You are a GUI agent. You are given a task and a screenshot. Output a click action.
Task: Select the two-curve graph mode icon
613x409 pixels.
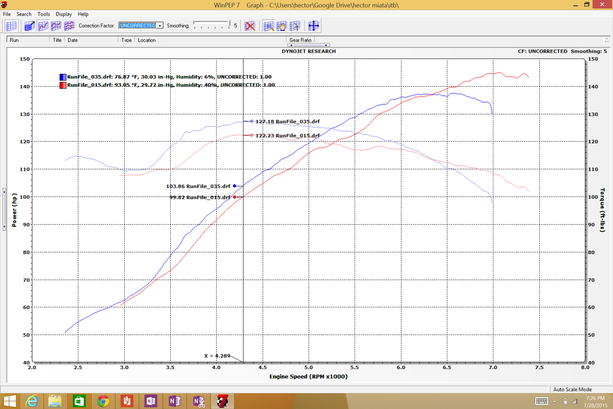[56, 26]
